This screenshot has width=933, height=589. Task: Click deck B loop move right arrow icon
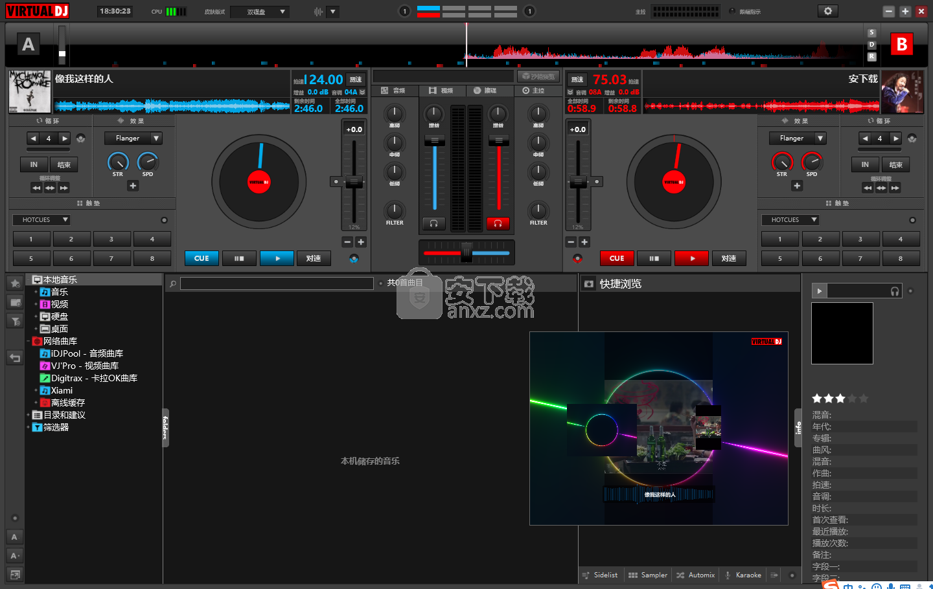(895, 188)
